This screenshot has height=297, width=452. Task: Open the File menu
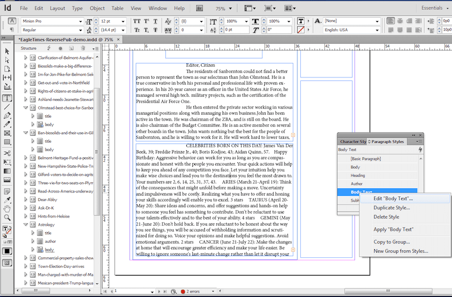coord(24,9)
